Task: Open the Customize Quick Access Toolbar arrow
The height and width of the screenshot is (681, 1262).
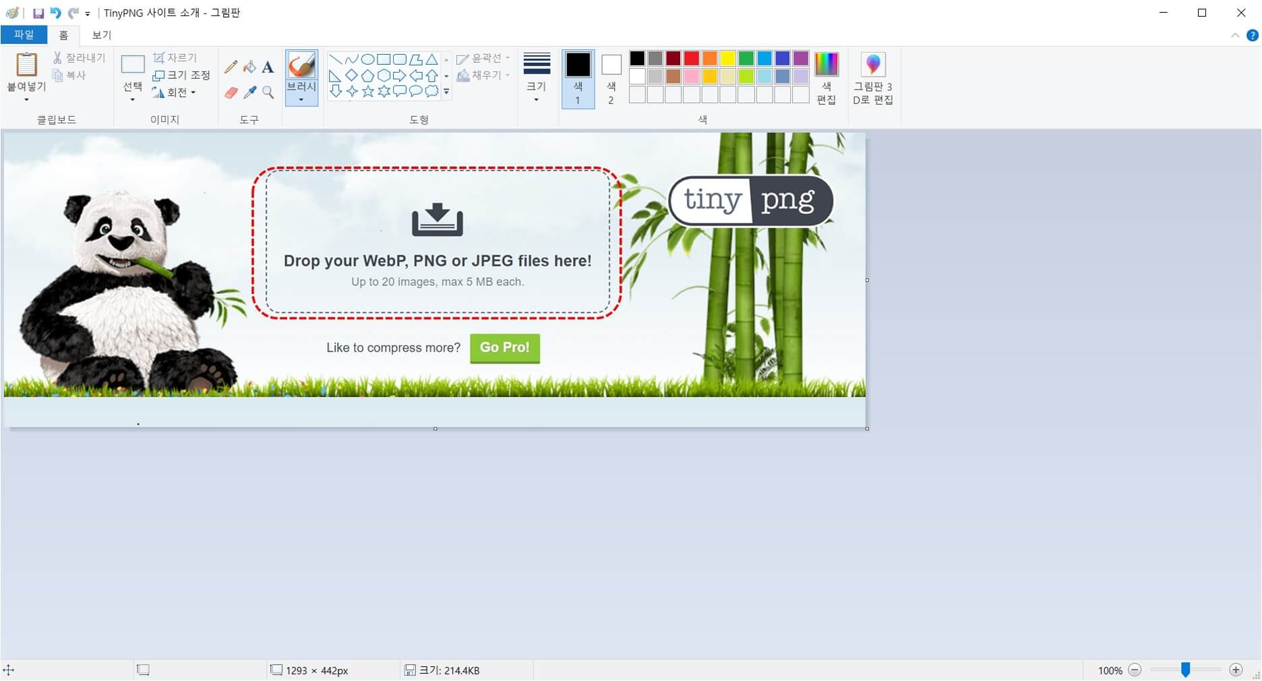Action: (x=88, y=13)
